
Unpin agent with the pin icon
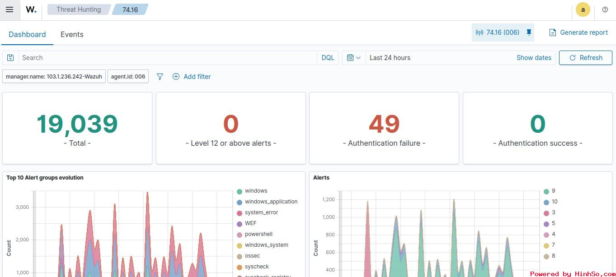tap(529, 32)
